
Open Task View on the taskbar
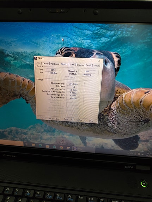click(x=27, y=144)
